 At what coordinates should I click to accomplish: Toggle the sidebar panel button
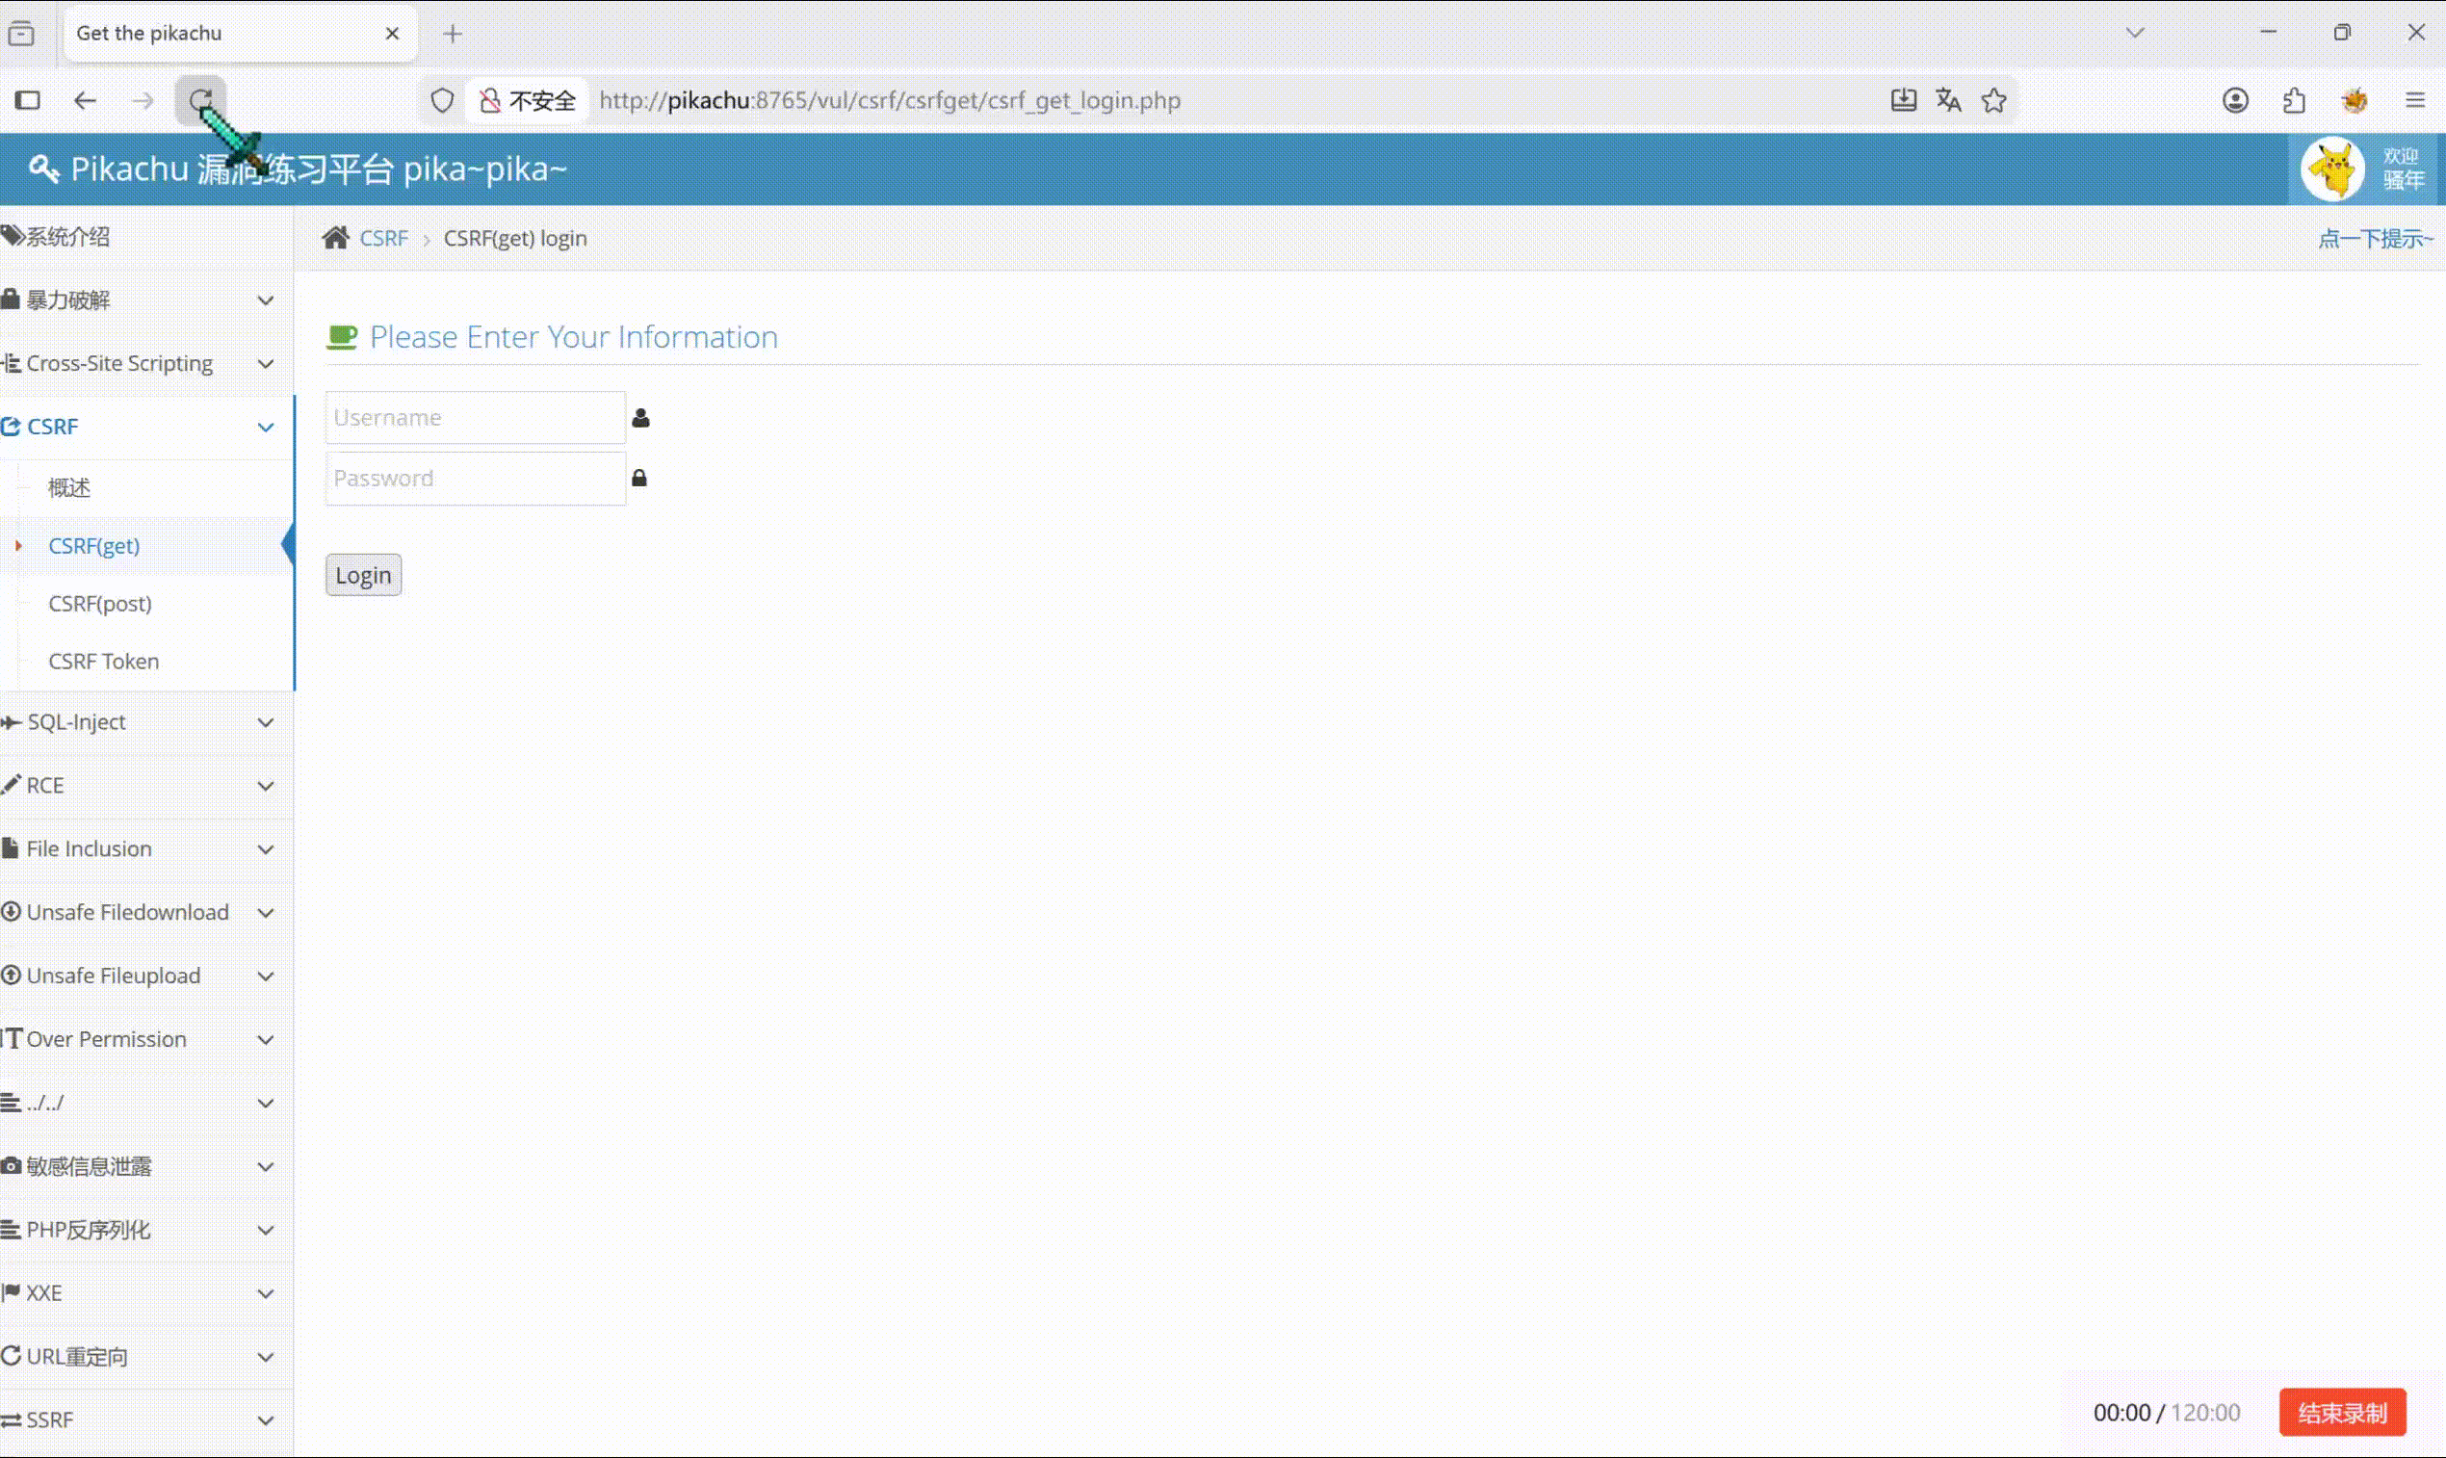pos(28,100)
